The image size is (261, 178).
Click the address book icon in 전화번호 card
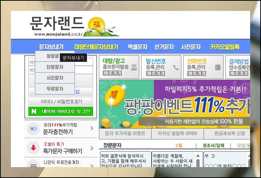218,68
